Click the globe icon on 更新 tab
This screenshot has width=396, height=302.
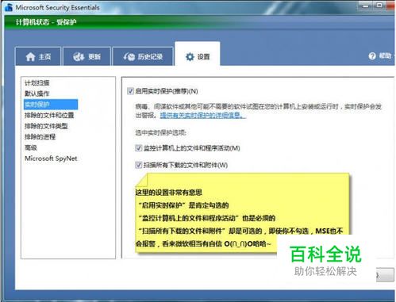79,56
